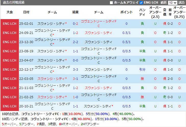Click the 日付 column header

[x=26, y=12]
